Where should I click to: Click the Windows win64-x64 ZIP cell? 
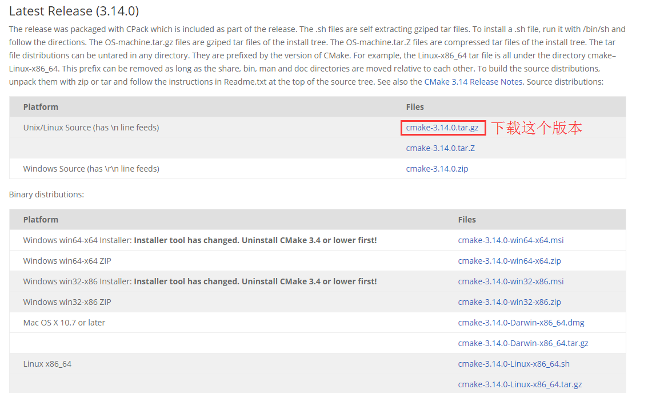coord(67,261)
